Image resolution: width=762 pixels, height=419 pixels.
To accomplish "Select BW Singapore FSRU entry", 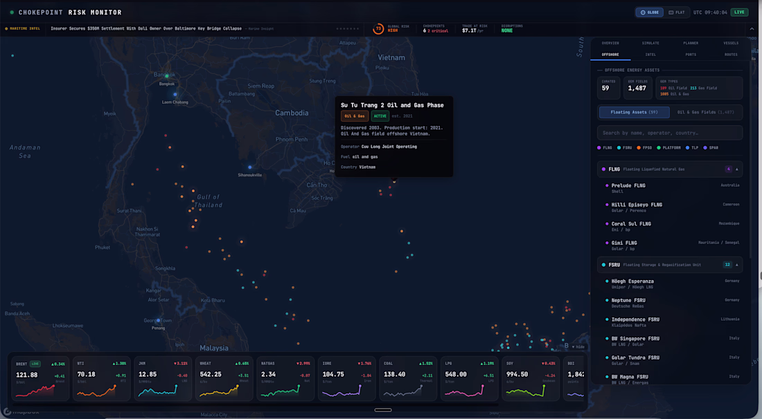I will click(670, 341).
